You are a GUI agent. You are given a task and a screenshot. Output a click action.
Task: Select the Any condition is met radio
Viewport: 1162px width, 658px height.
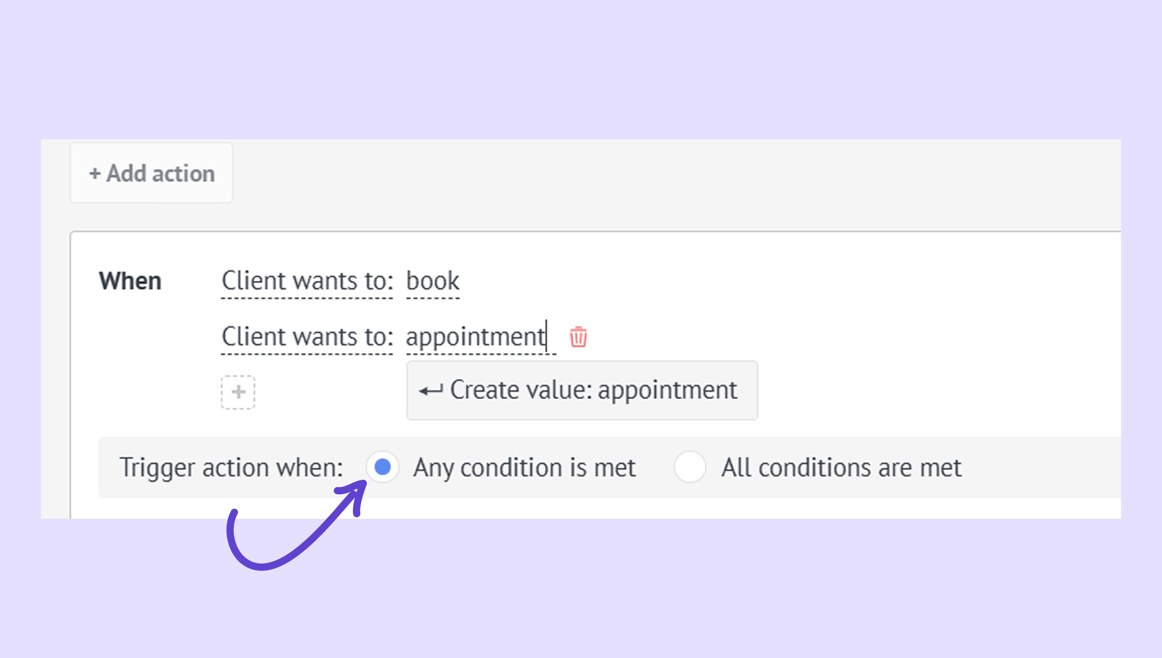pos(382,467)
